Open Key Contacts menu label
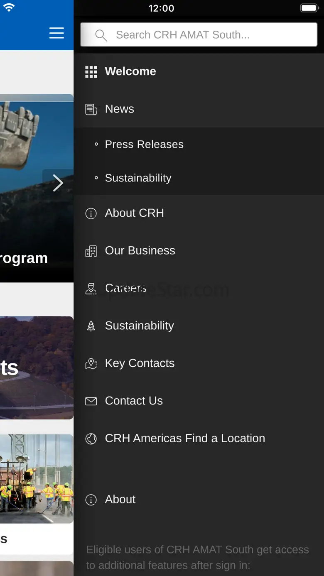The width and height of the screenshot is (324, 576). (x=140, y=363)
